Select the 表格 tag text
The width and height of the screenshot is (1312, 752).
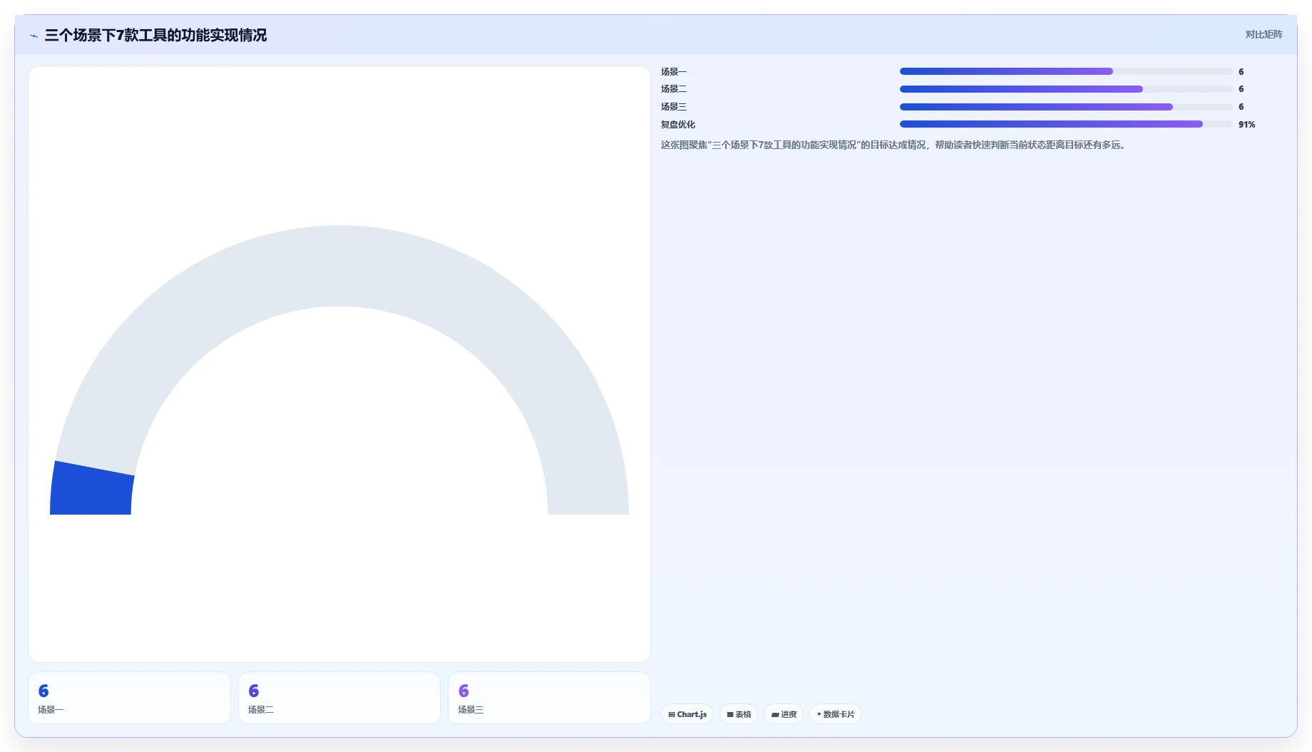tap(743, 714)
